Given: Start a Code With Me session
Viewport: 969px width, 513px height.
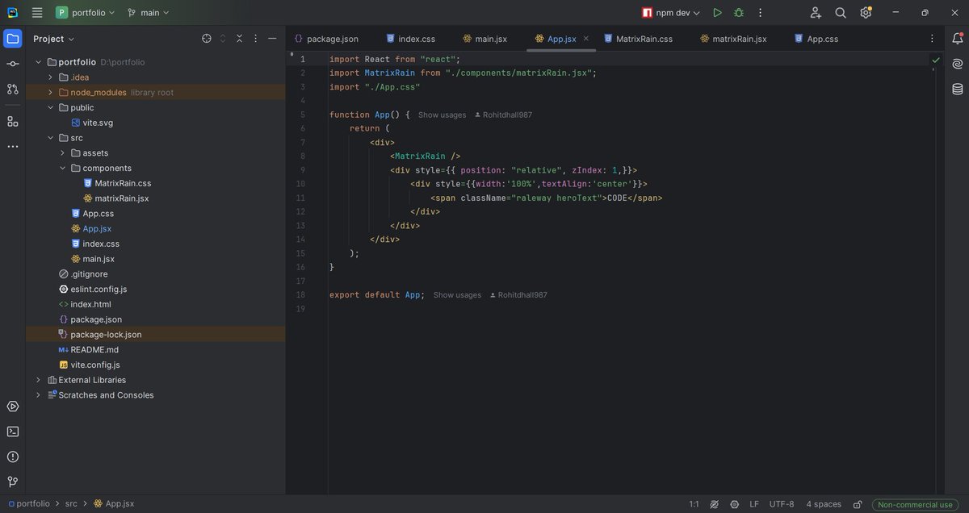Looking at the screenshot, I should tap(815, 12).
